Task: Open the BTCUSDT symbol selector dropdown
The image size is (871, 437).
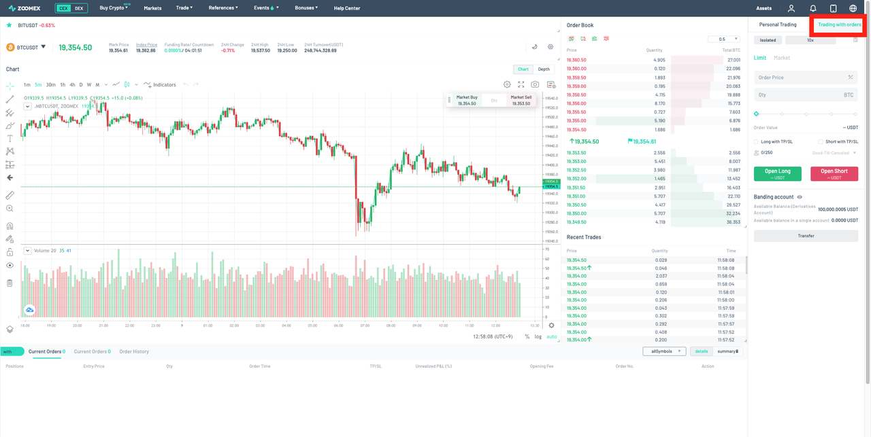Action: [26, 47]
